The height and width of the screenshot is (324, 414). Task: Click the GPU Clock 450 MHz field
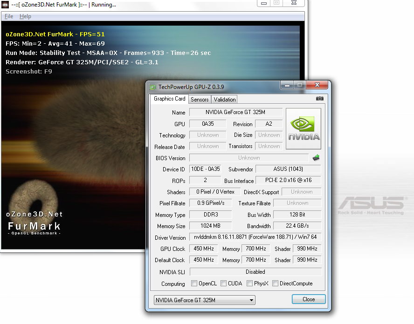(x=204, y=249)
